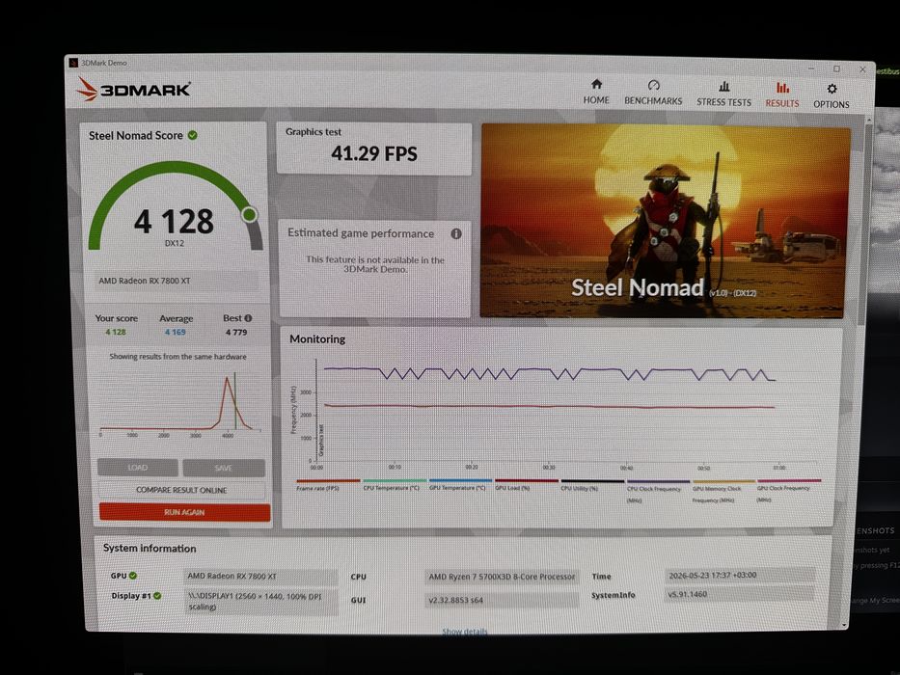Viewport: 900px width, 675px height.
Task: Click the SAVE button
Action: click(x=223, y=469)
